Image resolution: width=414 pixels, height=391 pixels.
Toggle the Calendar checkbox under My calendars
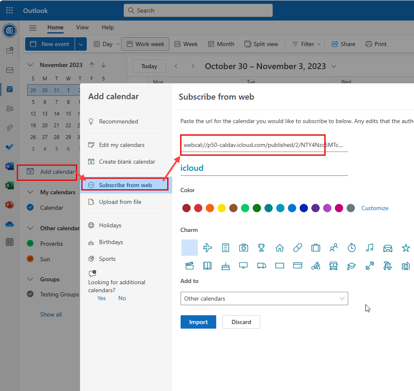30,207
